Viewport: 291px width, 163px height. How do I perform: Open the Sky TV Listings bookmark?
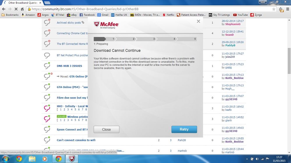pos(219,15)
